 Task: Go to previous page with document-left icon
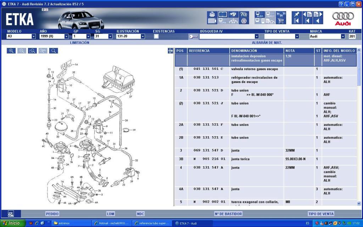click(x=307, y=15)
